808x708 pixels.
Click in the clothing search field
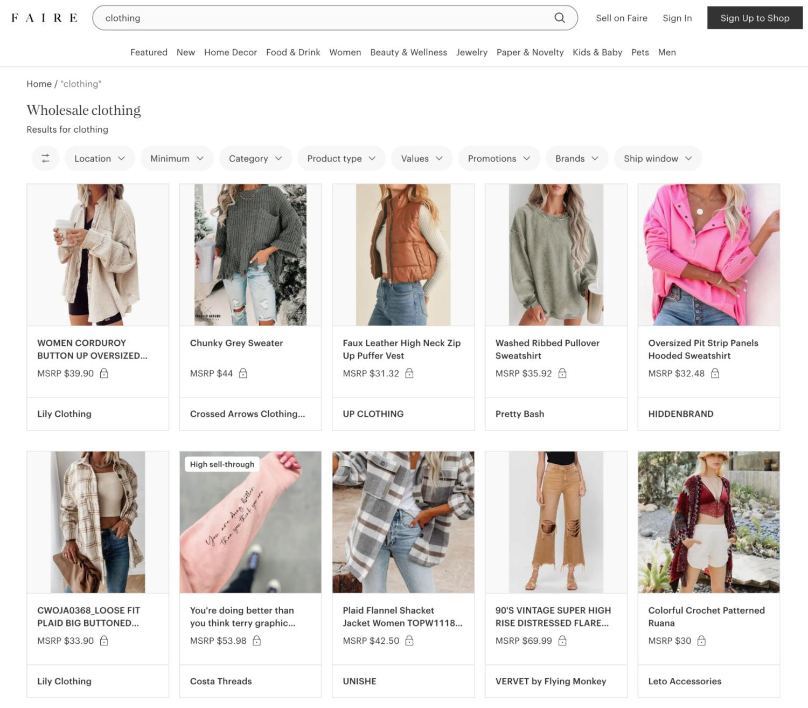coord(323,18)
